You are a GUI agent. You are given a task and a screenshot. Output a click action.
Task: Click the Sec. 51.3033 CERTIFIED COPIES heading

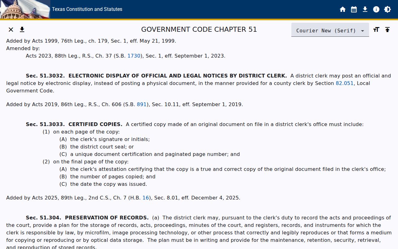[x=74, y=125]
